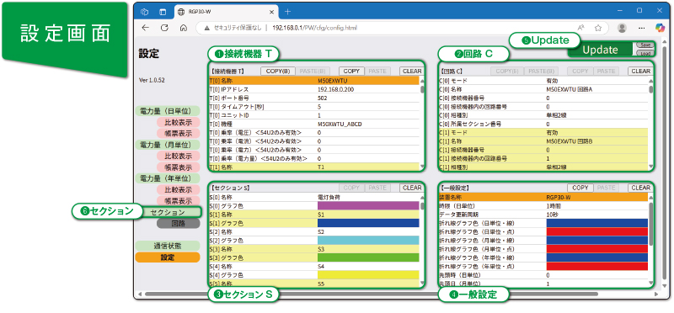
Task: Click COPY in the 一般設定 panel
Action: pyautogui.click(x=580, y=188)
